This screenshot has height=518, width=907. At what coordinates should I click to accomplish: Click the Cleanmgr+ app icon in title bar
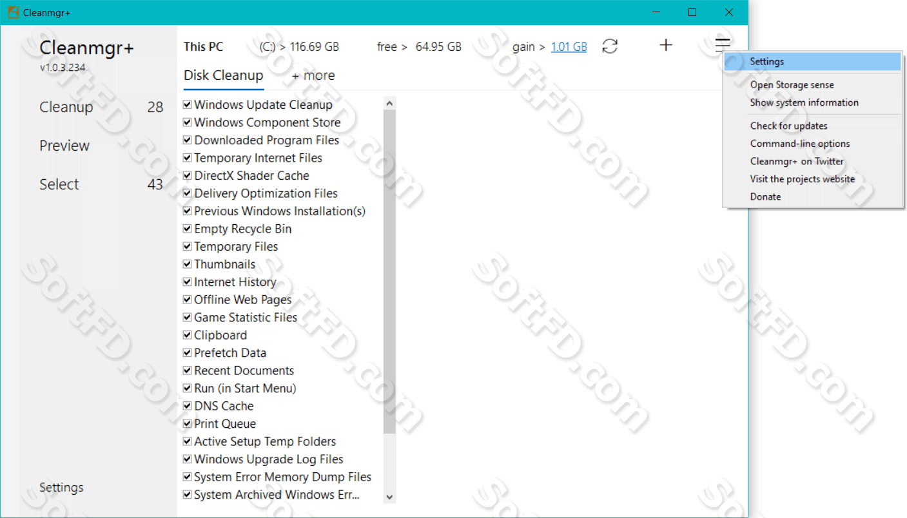tap(13, 12)
